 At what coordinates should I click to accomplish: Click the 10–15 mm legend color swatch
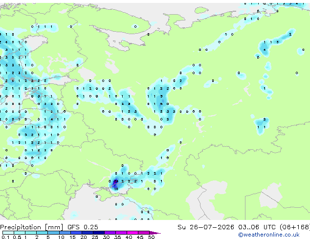(65, 233)
